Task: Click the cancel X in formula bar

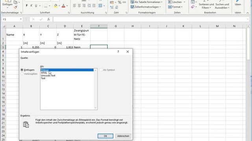Action: (33, 19)
